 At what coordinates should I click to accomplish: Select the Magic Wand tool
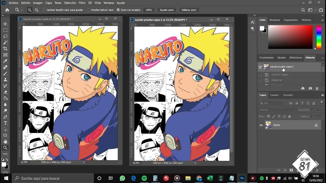click(x=5, y=42)
